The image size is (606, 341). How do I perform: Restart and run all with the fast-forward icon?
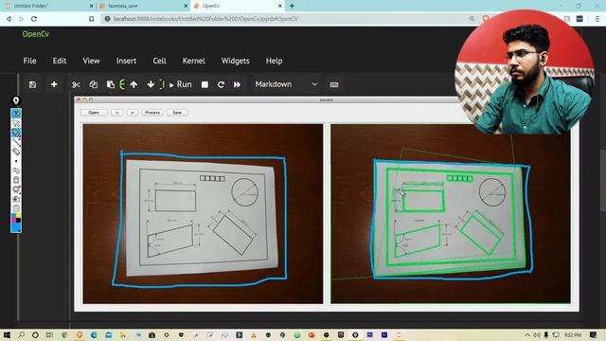tap(238, 84)
